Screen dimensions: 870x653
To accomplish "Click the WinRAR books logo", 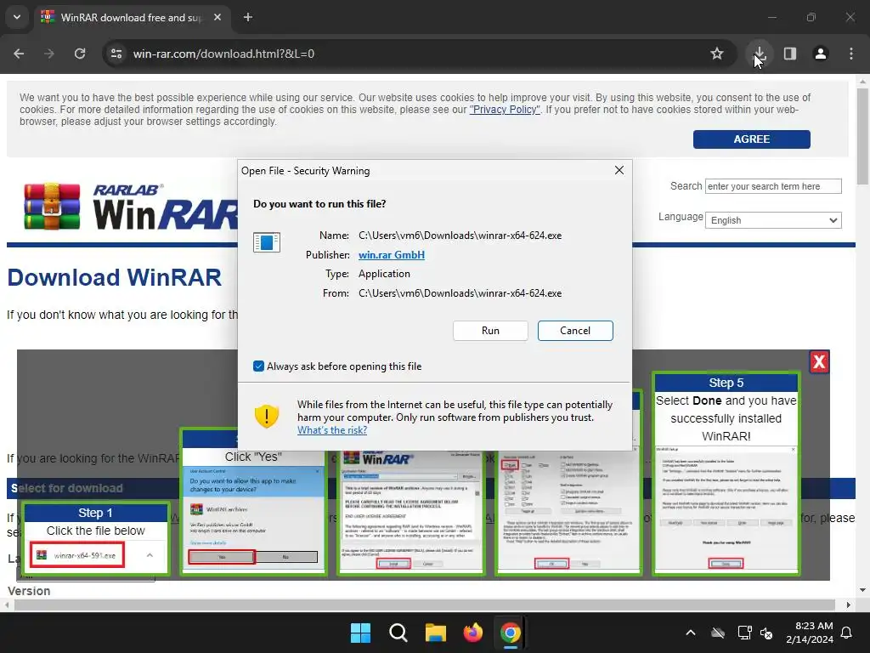I will click(52, 207).
